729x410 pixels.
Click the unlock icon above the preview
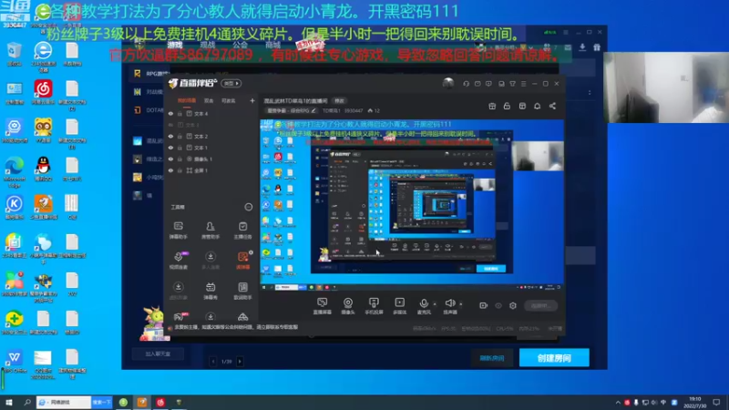pos(507,106)
